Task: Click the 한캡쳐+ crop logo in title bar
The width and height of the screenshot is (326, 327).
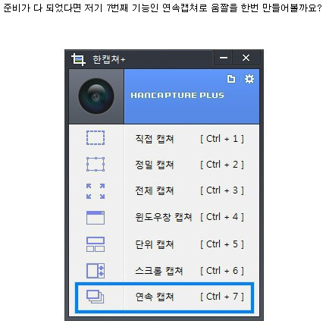Action: [x=78, y=59]
